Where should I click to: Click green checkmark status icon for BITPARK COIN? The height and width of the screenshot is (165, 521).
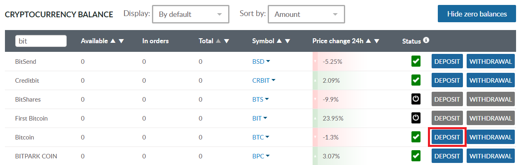416,156
